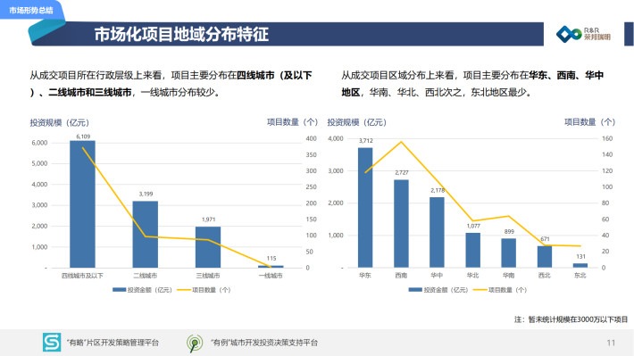Click the yellow 项目数量 legend line, left chart
This screenshot has width=634, height=356.
184,290
